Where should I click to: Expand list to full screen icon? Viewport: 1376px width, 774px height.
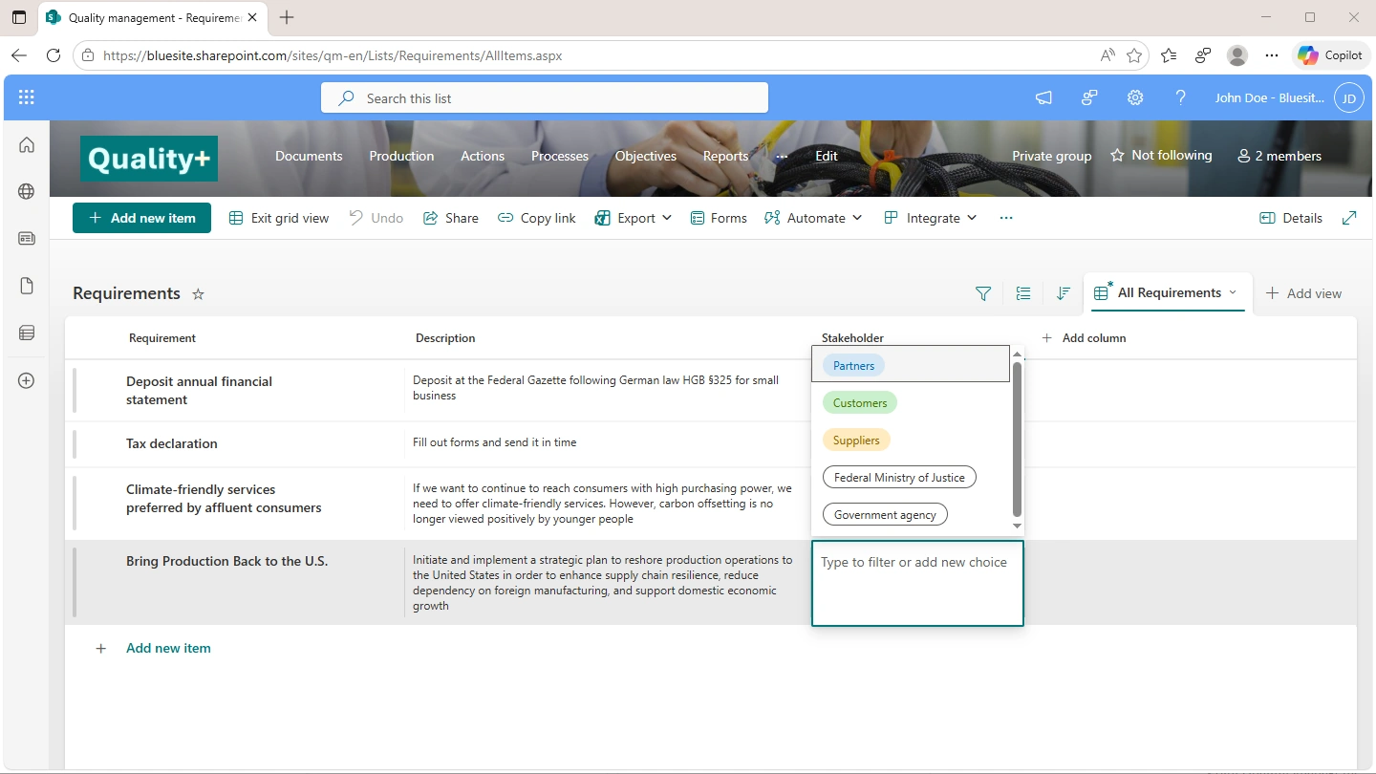tap(1349, 218)
